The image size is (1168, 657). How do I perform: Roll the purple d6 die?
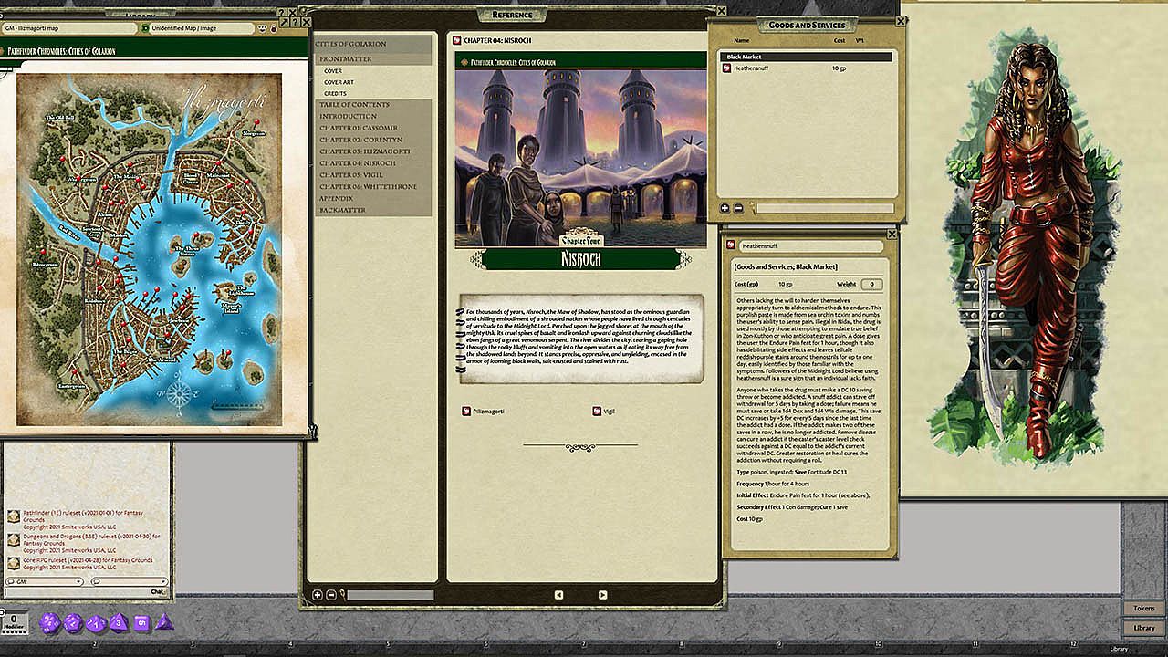point(141,623)
